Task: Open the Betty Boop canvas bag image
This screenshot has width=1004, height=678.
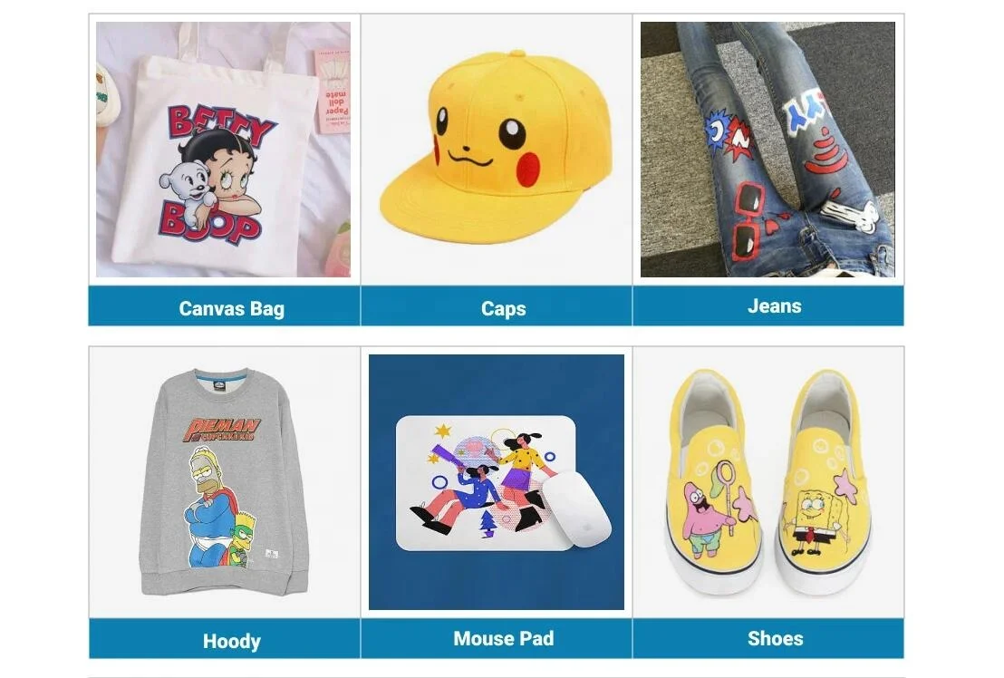Action: click(x=224, y=150)
